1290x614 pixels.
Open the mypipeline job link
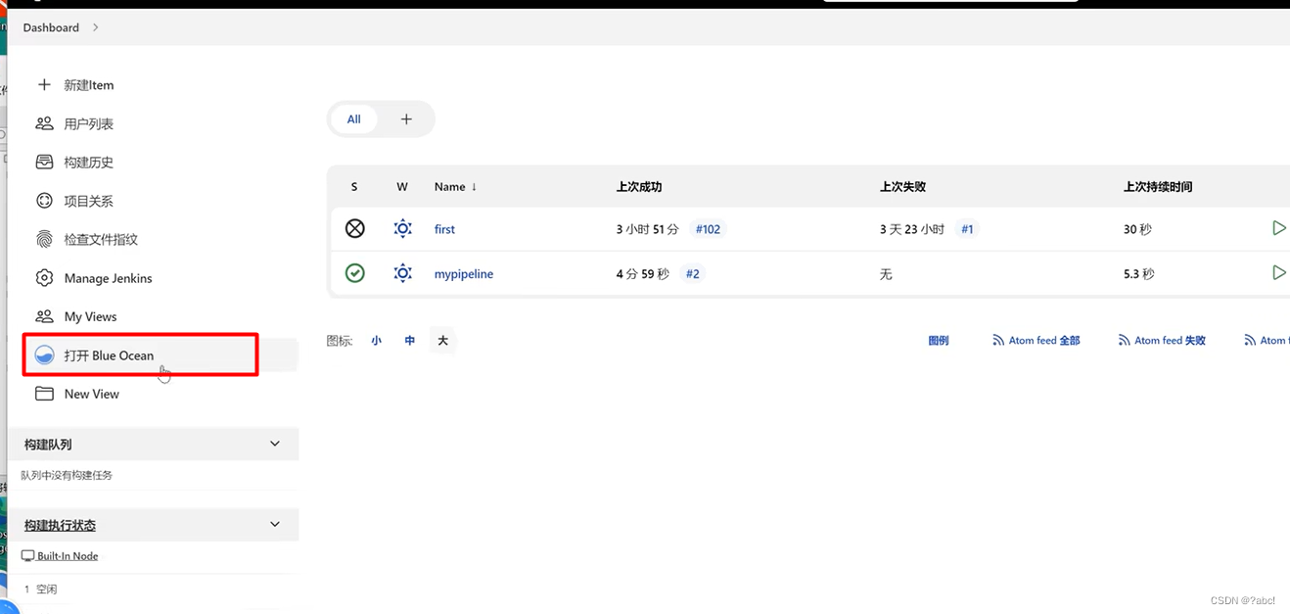click(464, 274)
